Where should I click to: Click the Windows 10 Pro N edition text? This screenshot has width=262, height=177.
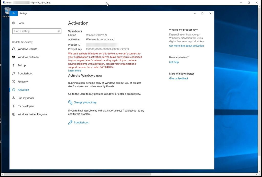pyautogui.click(x=96, y=35)
